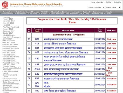This screenshot has width=123, height=93.
Task: Open eSuvidha navigation item
Action: (44, 14)
